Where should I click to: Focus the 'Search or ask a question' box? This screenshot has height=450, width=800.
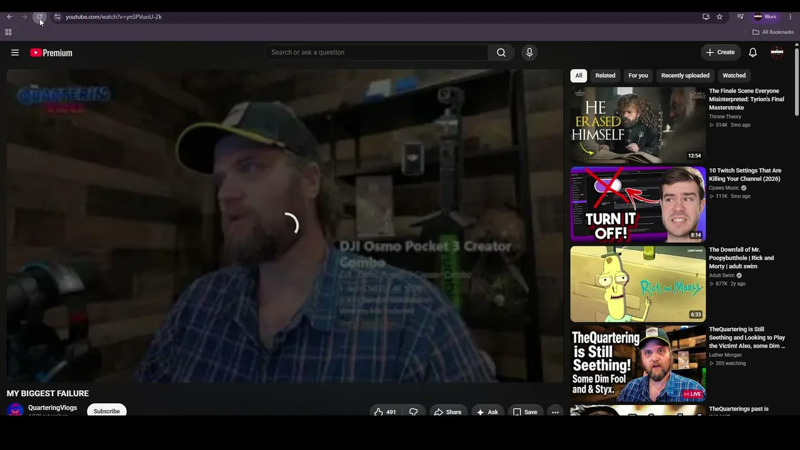pyautogui.click(x=376, y=52)
